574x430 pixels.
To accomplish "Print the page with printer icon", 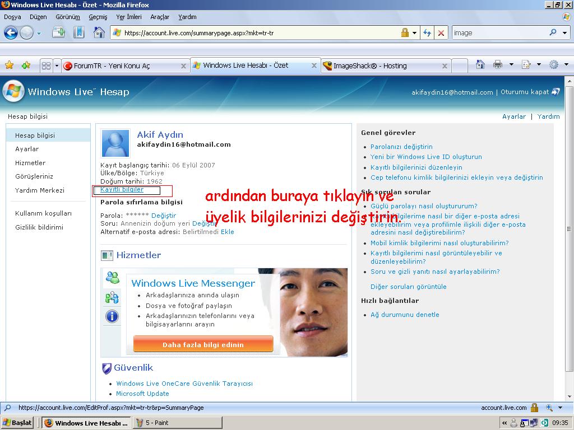I will (x=498, y=65).
